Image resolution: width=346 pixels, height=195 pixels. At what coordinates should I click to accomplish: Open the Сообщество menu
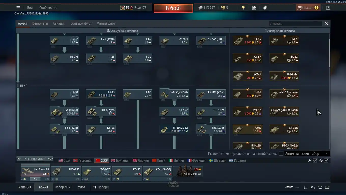[x=48, y=8]
